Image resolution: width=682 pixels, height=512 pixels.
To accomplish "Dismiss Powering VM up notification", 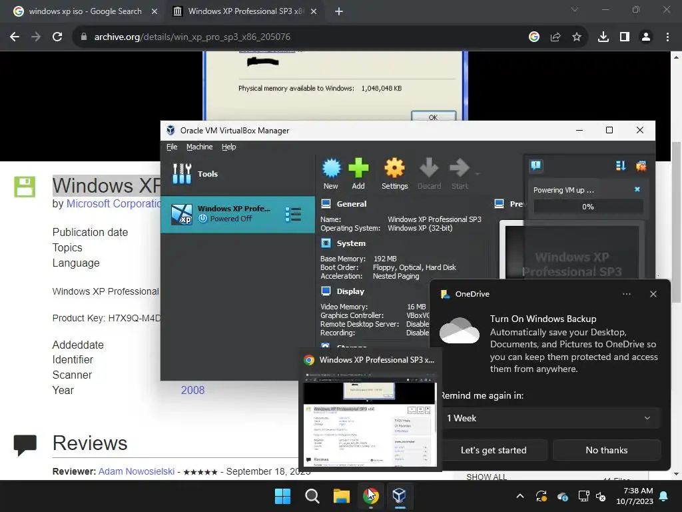I will (x=637, y=189).
